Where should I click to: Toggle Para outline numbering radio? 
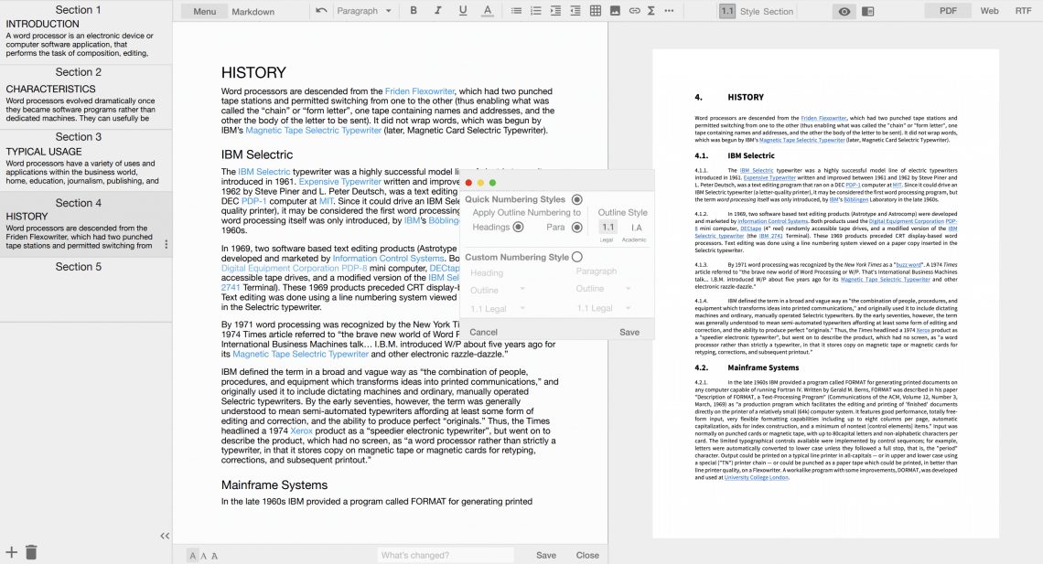[576, 228]
